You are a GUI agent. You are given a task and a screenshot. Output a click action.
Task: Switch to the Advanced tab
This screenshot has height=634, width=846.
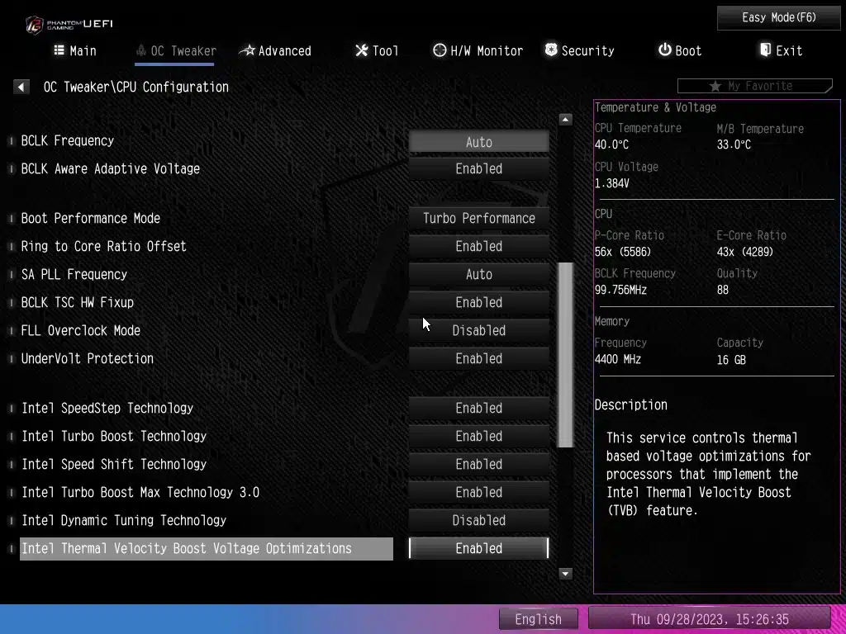[x=275, y=50]
